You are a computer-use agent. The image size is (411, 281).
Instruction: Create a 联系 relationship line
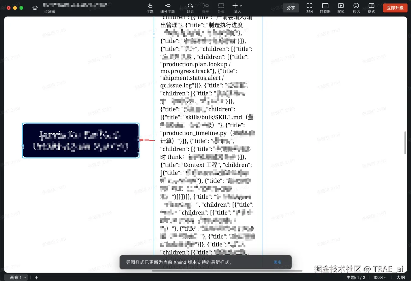[190, 8]
